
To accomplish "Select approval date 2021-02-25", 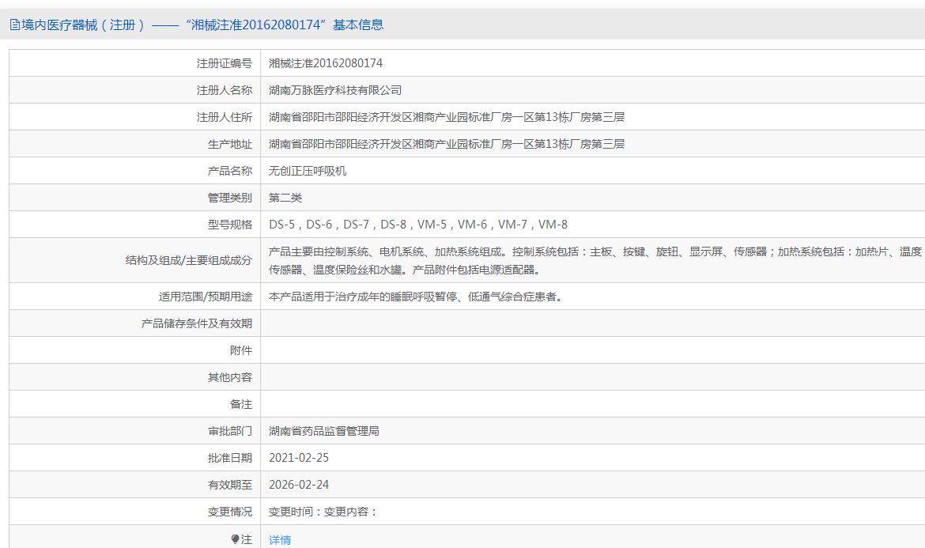I will (x=299, y=458).
